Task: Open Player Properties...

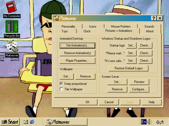Action: coord(77,61)
